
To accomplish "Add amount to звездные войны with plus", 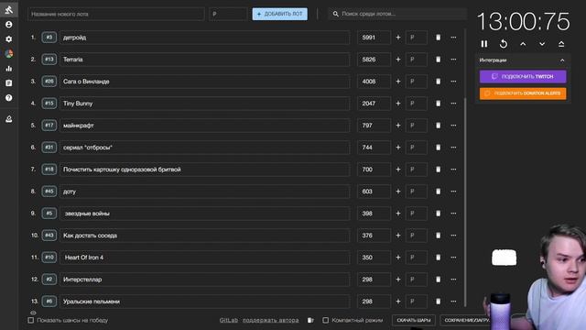I will pos(398,214).
